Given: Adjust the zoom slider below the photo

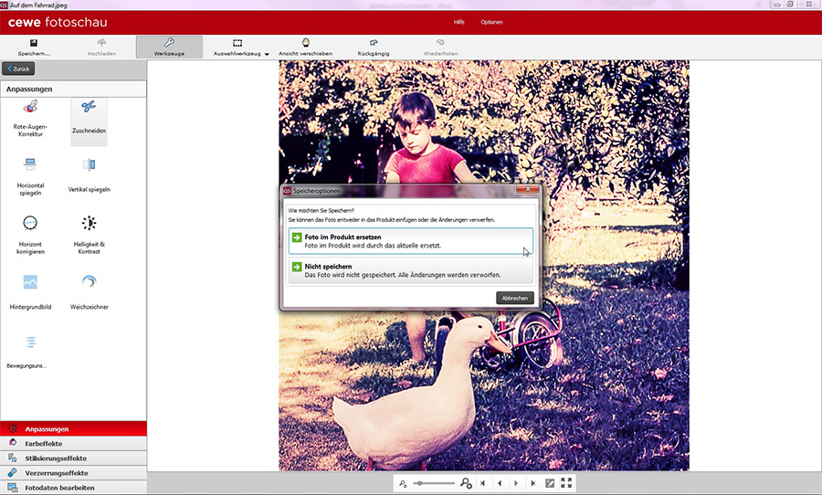Looking at the screenshot, I should (433, 483).
